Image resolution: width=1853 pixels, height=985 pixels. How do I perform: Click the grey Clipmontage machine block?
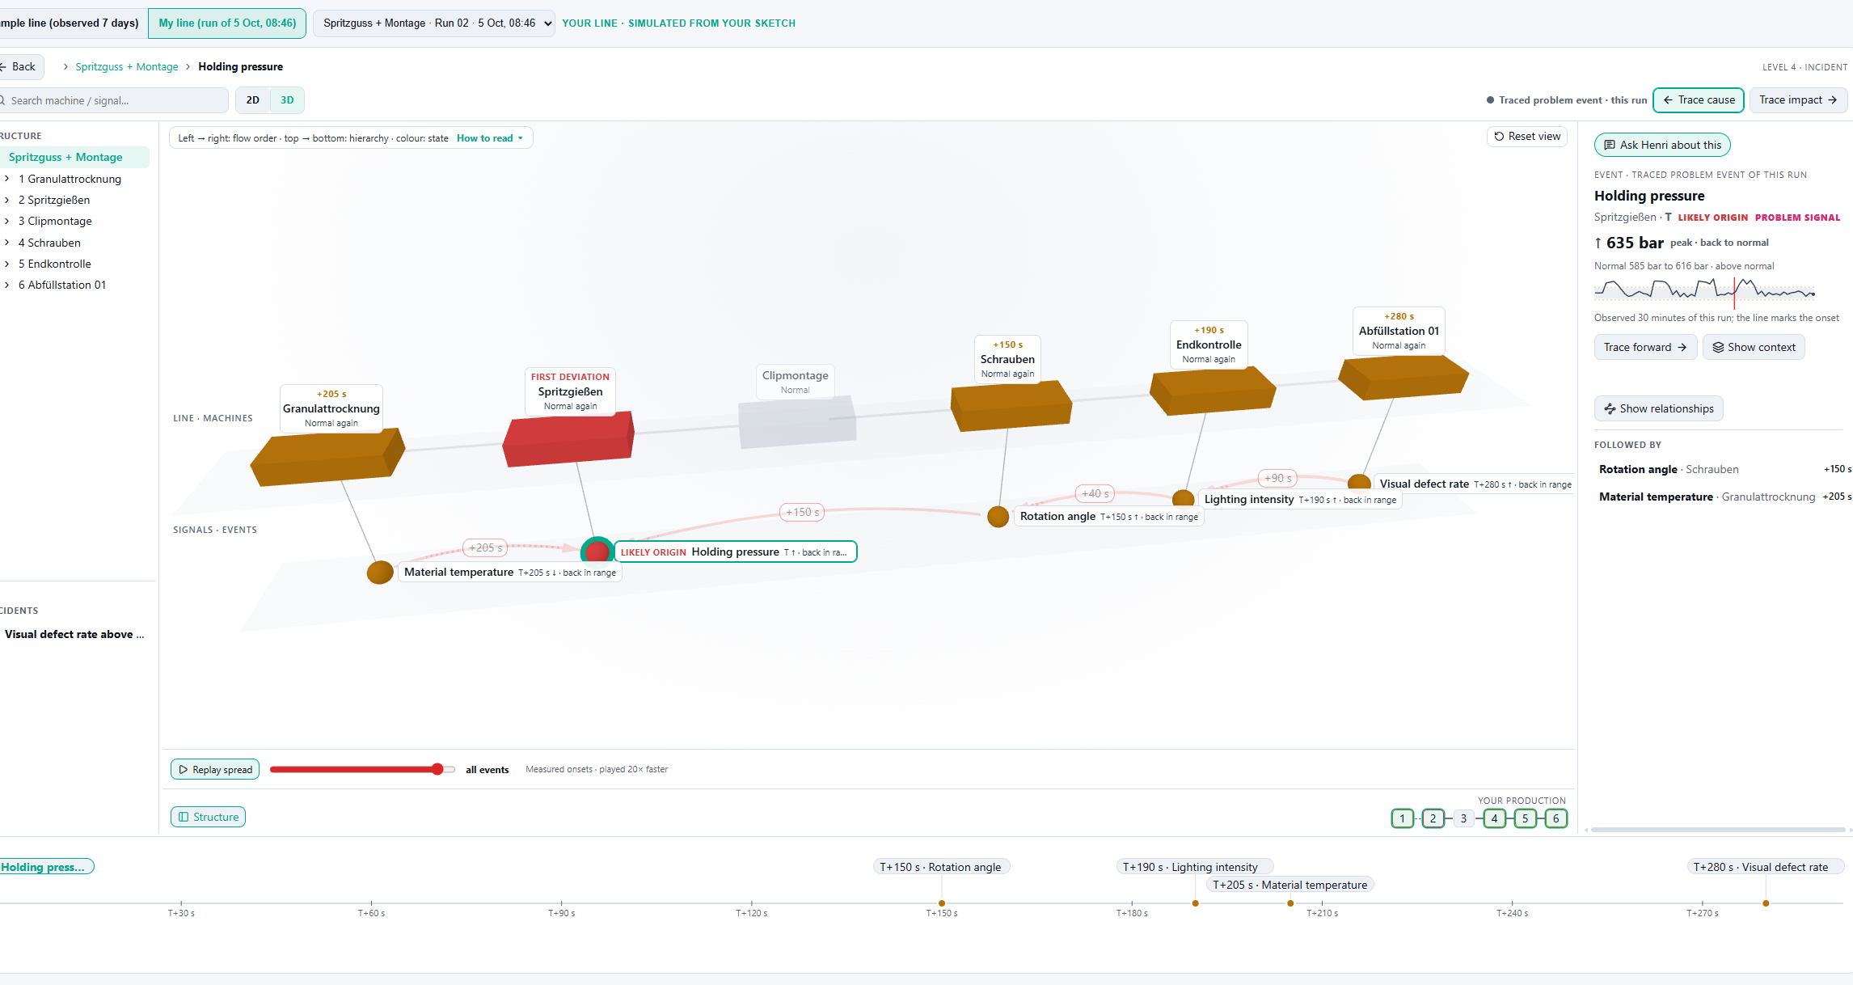pyautogui.click(x=797, y=422)
